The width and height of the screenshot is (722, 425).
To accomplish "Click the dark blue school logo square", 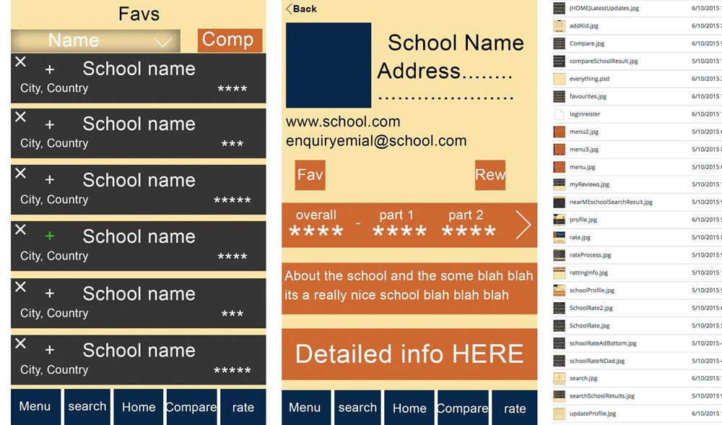I will point(329,65).
